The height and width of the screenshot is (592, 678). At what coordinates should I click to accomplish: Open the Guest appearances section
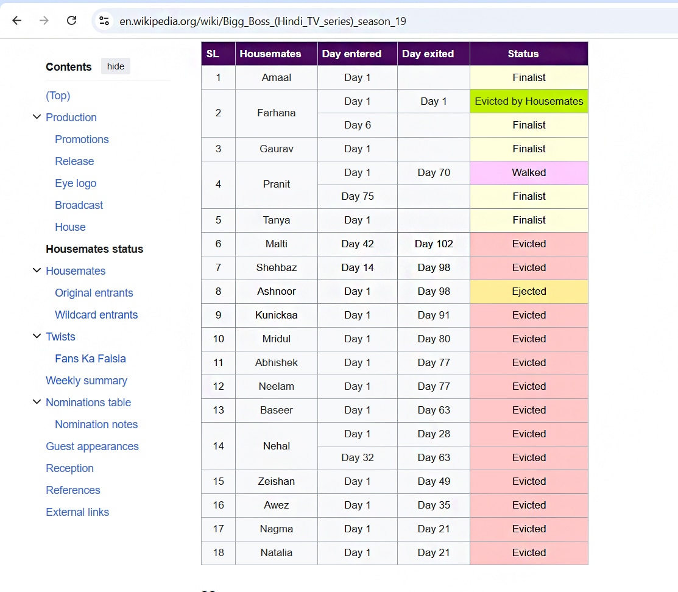[92, 446]
